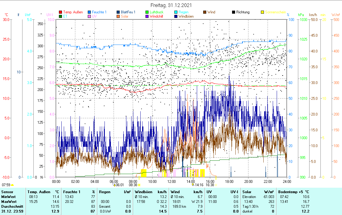Screen dimensions: 342x215
Task: Click the chart title Freitag, 31.12.2021
Action: point(171,5)
